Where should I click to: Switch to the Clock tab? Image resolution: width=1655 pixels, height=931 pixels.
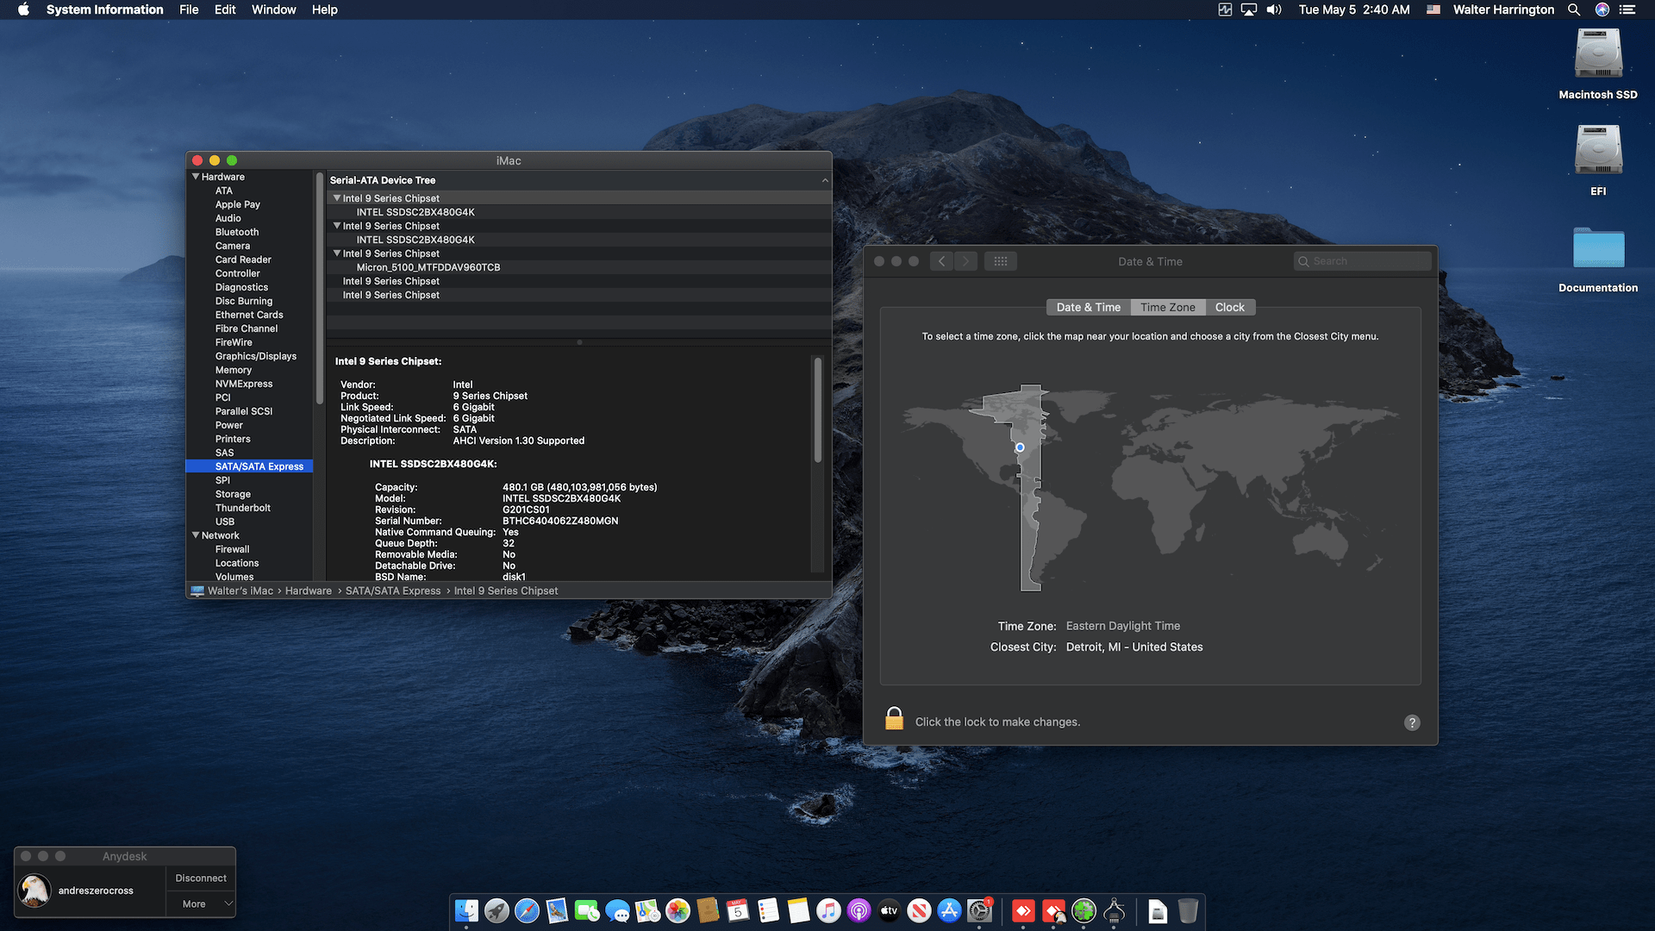(x=1230, y=307)
